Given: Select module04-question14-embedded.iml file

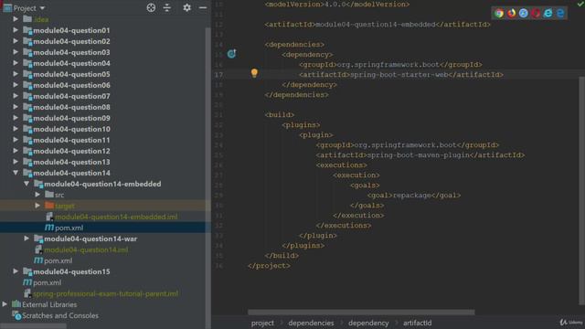Looking at the screenshot, I should click(x=116, y=217).
